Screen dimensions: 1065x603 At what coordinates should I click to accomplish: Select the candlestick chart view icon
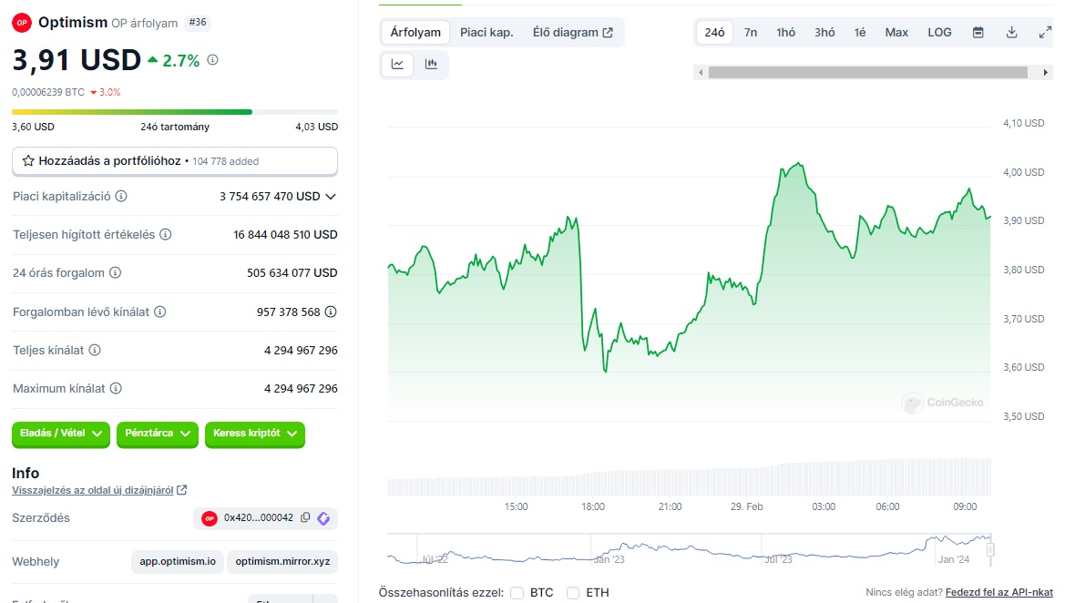[x=431, y=64]
